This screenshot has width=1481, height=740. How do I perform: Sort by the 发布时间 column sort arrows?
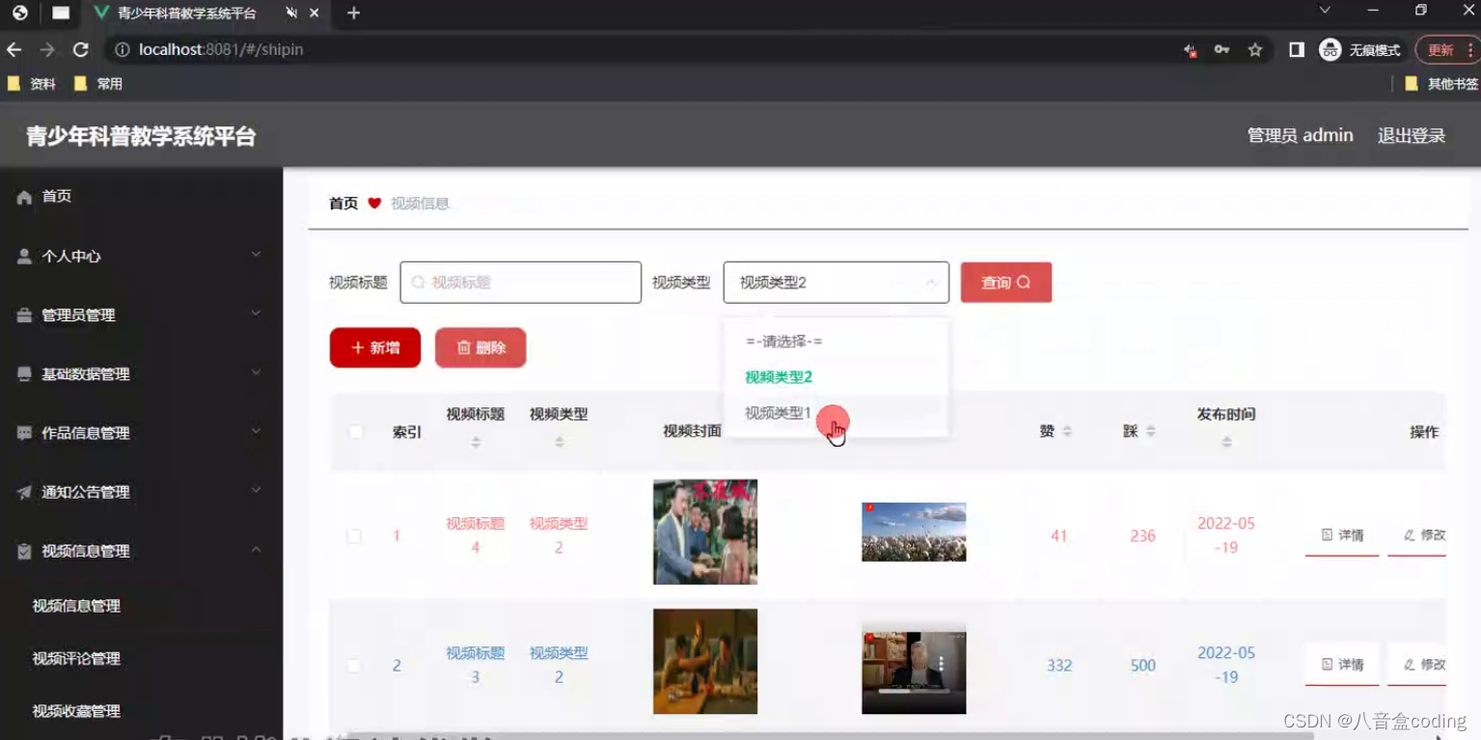pos(1226,442)
